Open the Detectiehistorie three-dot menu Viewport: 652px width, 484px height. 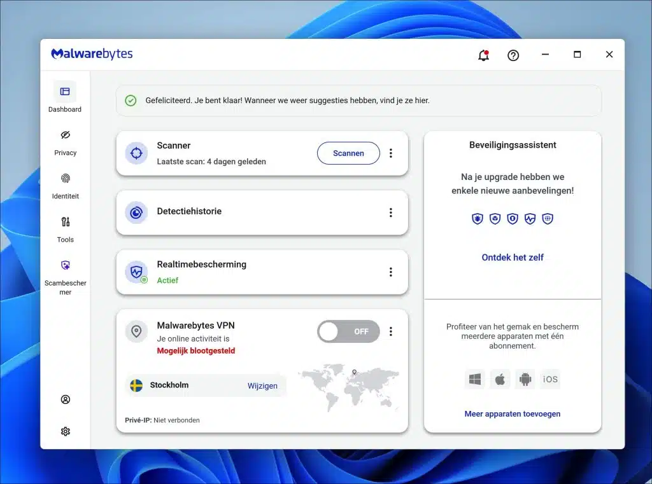[x=391, y=212]
